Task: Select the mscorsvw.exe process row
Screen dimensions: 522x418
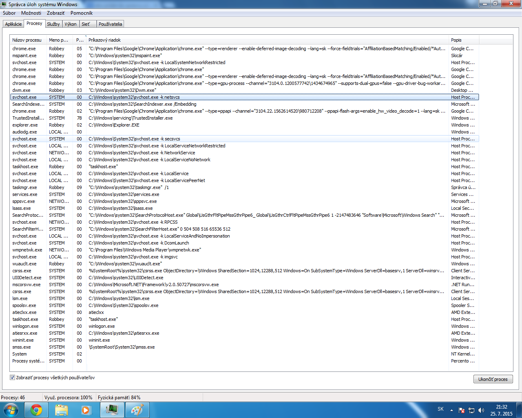Action: pos(244,285)
